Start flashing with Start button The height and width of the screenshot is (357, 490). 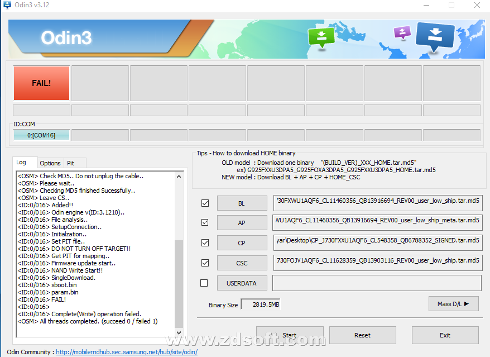pos(290,335)
